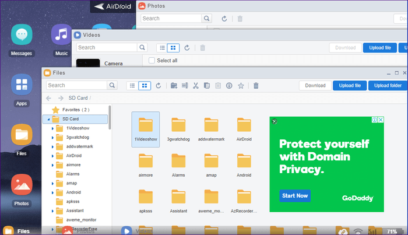Viewport: 408px width, 235px height.
Task: Expand the 1Videoshow tree node
Action: (x=52, y=128)
